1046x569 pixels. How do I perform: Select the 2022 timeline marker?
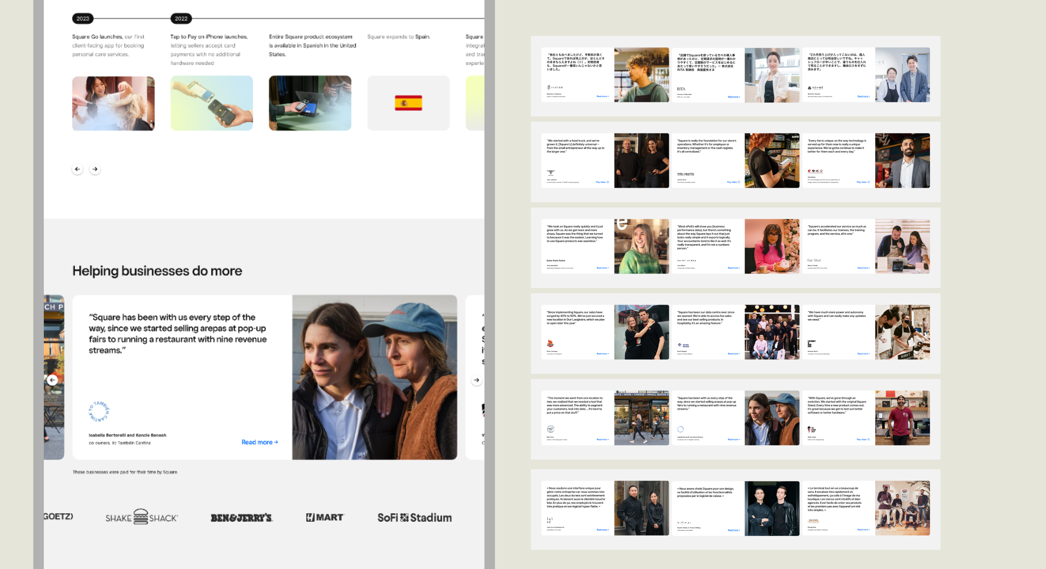click(181, 18)
